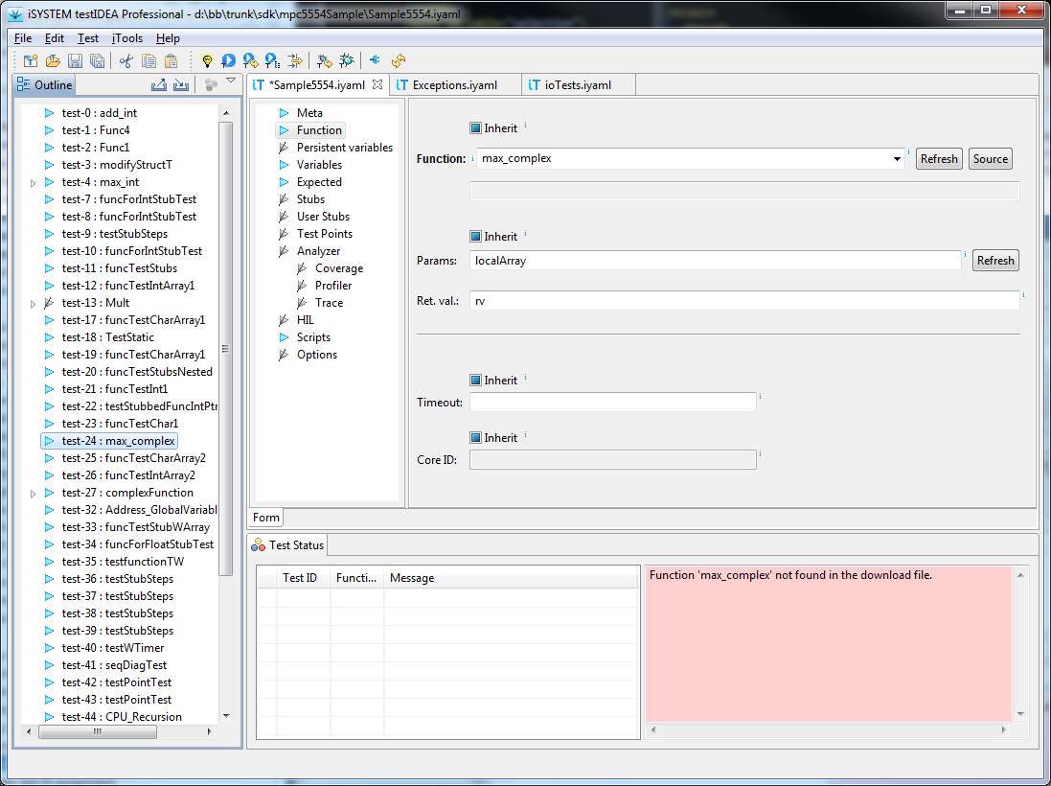
Task: Select the Meta section in the editor tree
Action: tap(309, 113)
